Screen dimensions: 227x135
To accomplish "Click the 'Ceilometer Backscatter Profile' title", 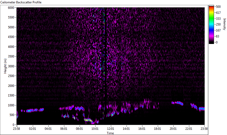I will tap(21, 2).
